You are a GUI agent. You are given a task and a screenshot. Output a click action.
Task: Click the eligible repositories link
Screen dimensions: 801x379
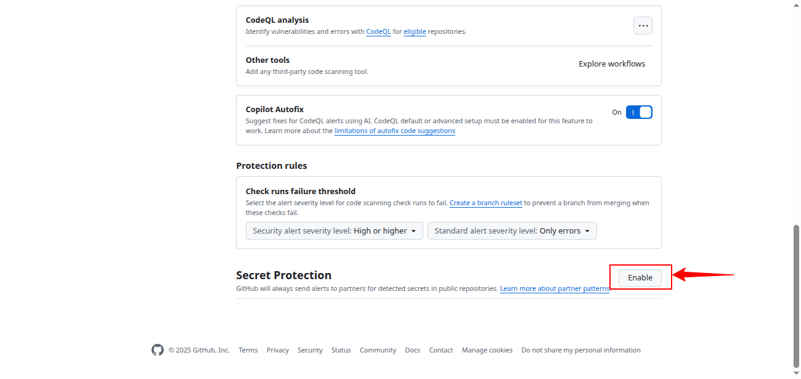click(x=415, y=31)
